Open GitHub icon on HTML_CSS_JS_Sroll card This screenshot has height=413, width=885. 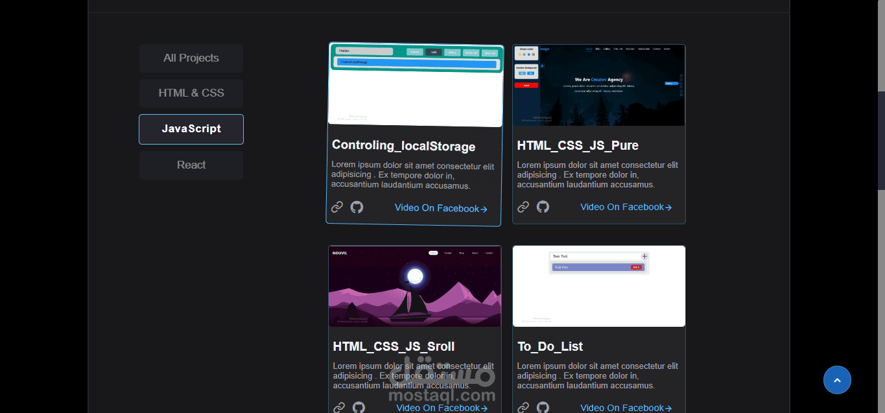359,408
